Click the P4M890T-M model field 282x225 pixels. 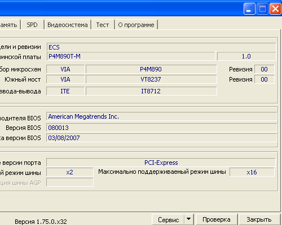[x=131, y=56]
